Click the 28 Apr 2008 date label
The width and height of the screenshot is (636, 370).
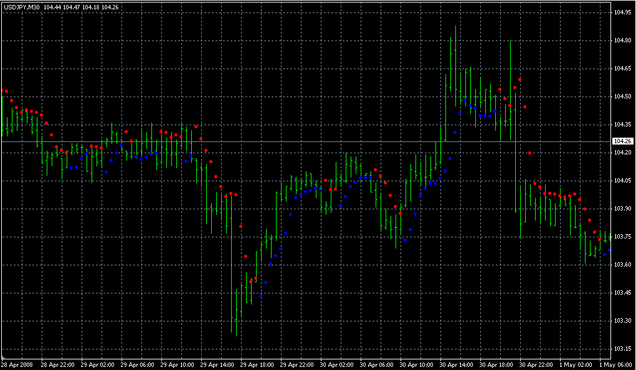17,364
